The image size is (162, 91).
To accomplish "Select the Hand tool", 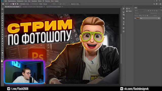I will pyautogui.click(x=2, y=53).
